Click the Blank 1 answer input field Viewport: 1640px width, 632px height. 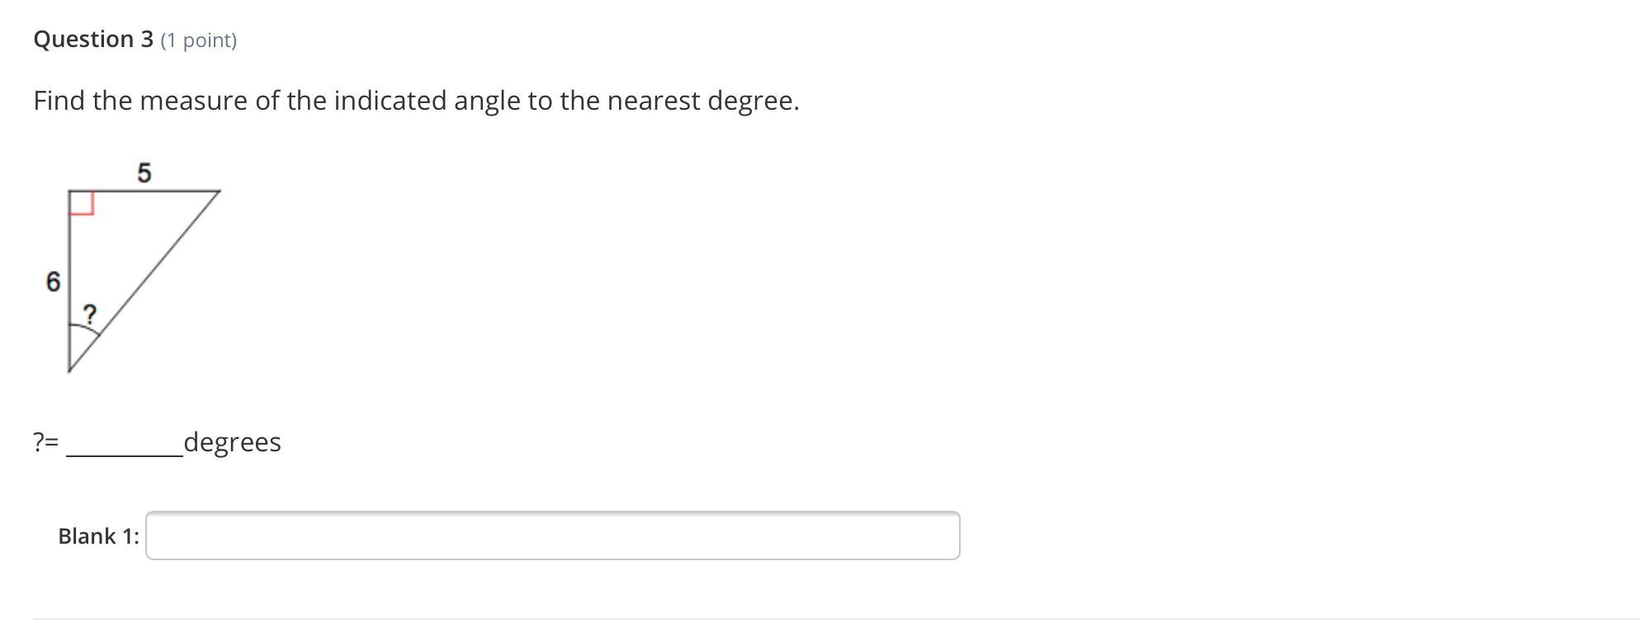(x=552, y=535)
